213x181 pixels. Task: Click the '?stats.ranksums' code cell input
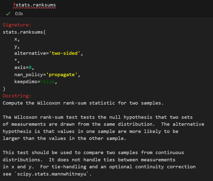coord(34,5)
